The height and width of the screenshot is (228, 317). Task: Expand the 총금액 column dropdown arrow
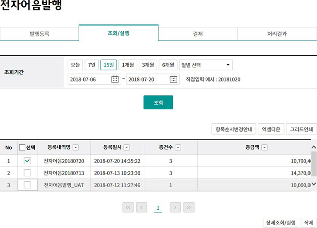264,147
